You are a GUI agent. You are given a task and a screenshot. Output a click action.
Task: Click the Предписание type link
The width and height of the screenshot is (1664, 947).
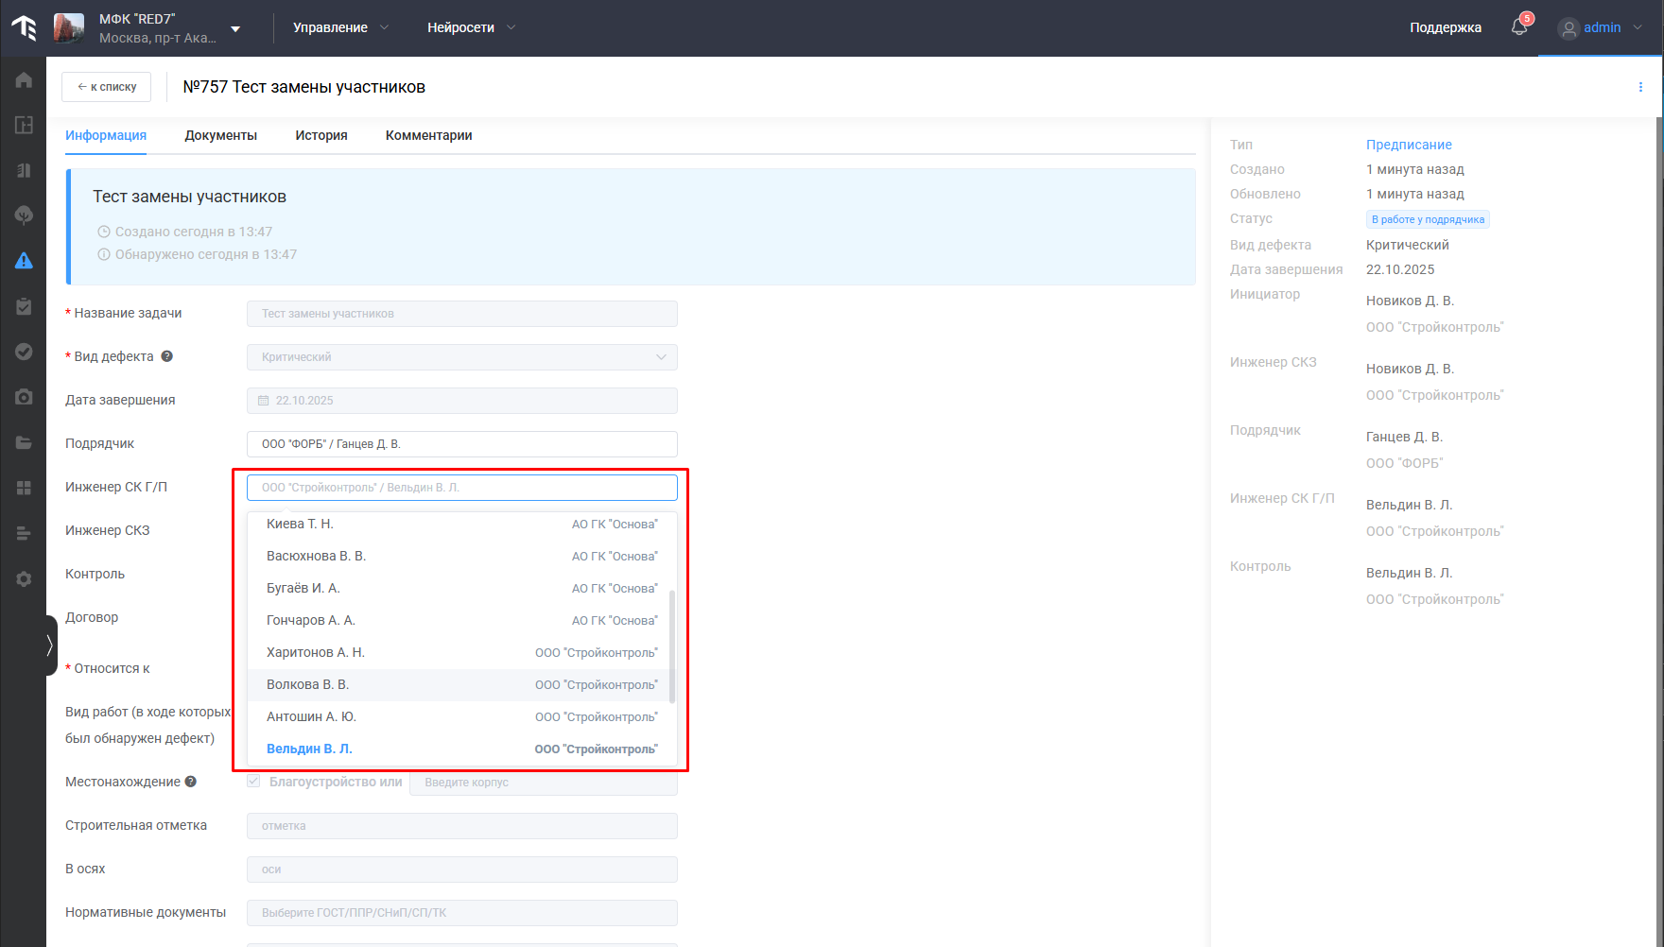1409,145
